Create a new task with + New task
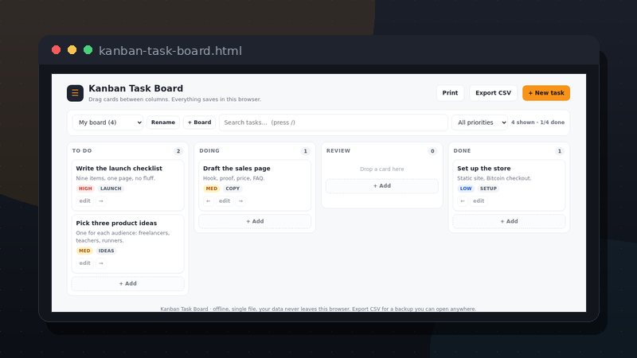Image resolution: width=637 pixels, height=358 pixels. 546,93
